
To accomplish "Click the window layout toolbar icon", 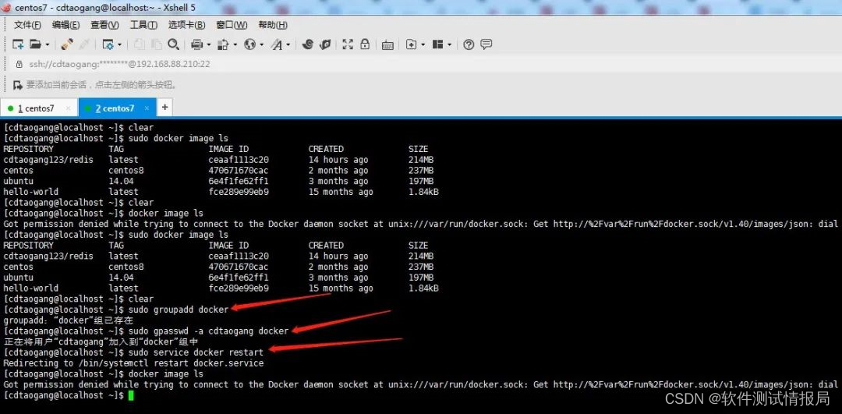I will click(x=438, y=44).
